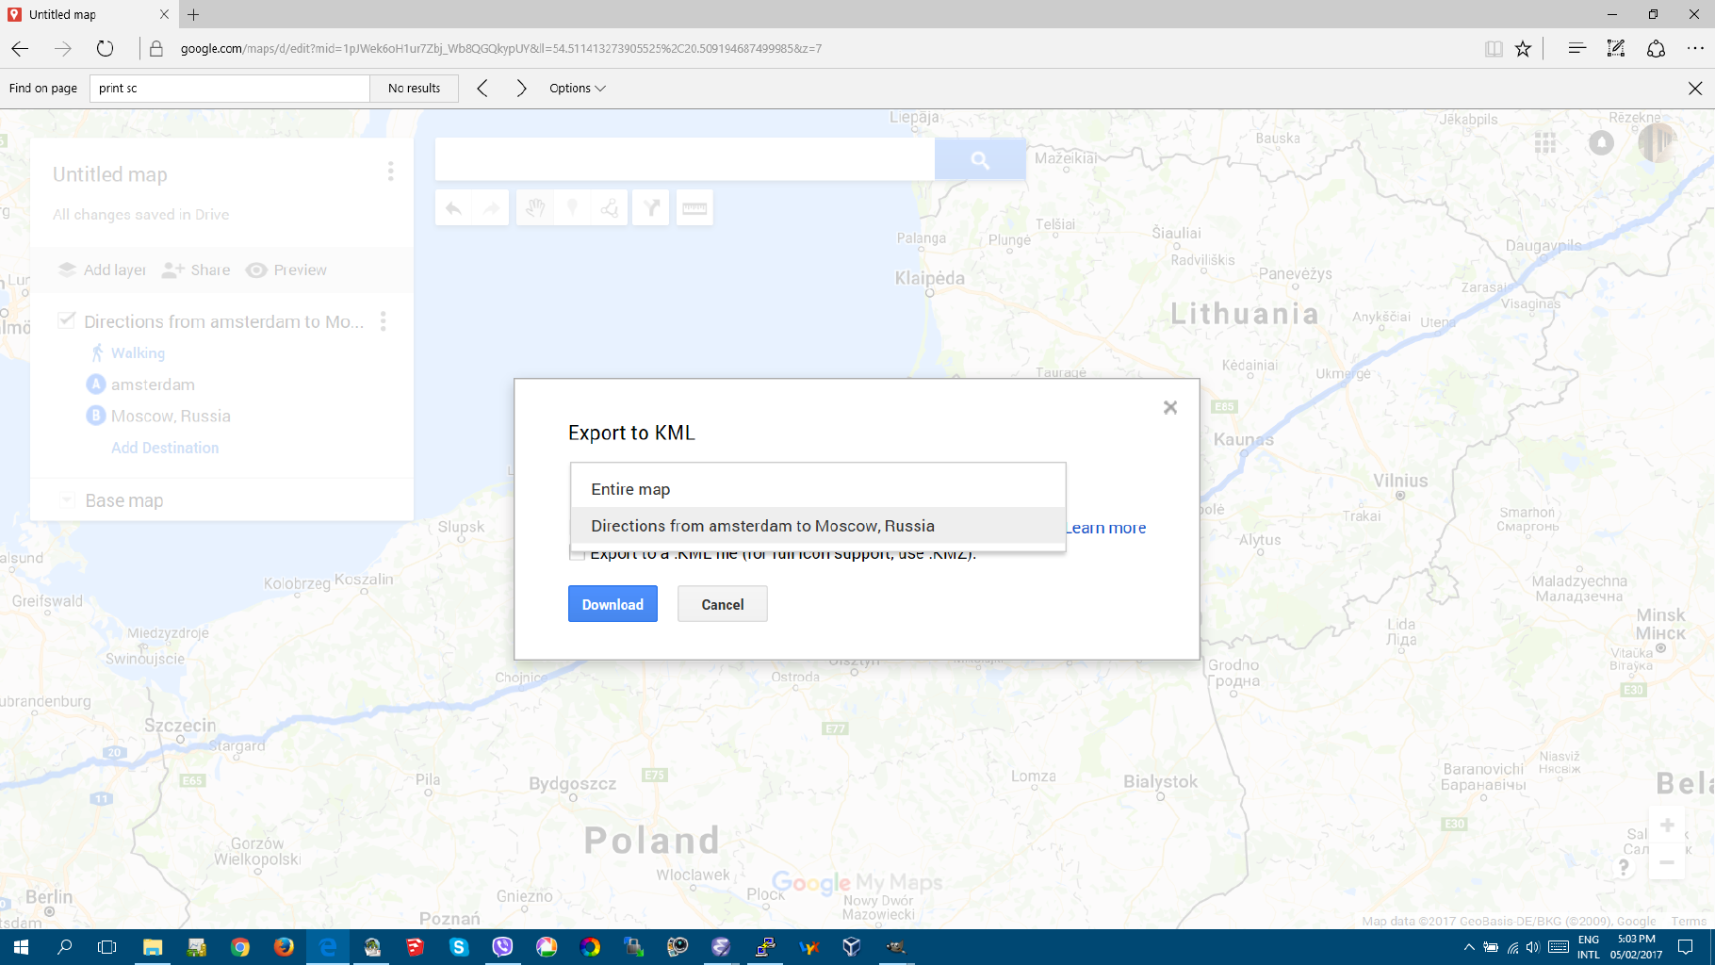Open the Make a Web Note tool
Image resolution: width=1715 pixels, height=965 pixels.
click(1616, 49)
